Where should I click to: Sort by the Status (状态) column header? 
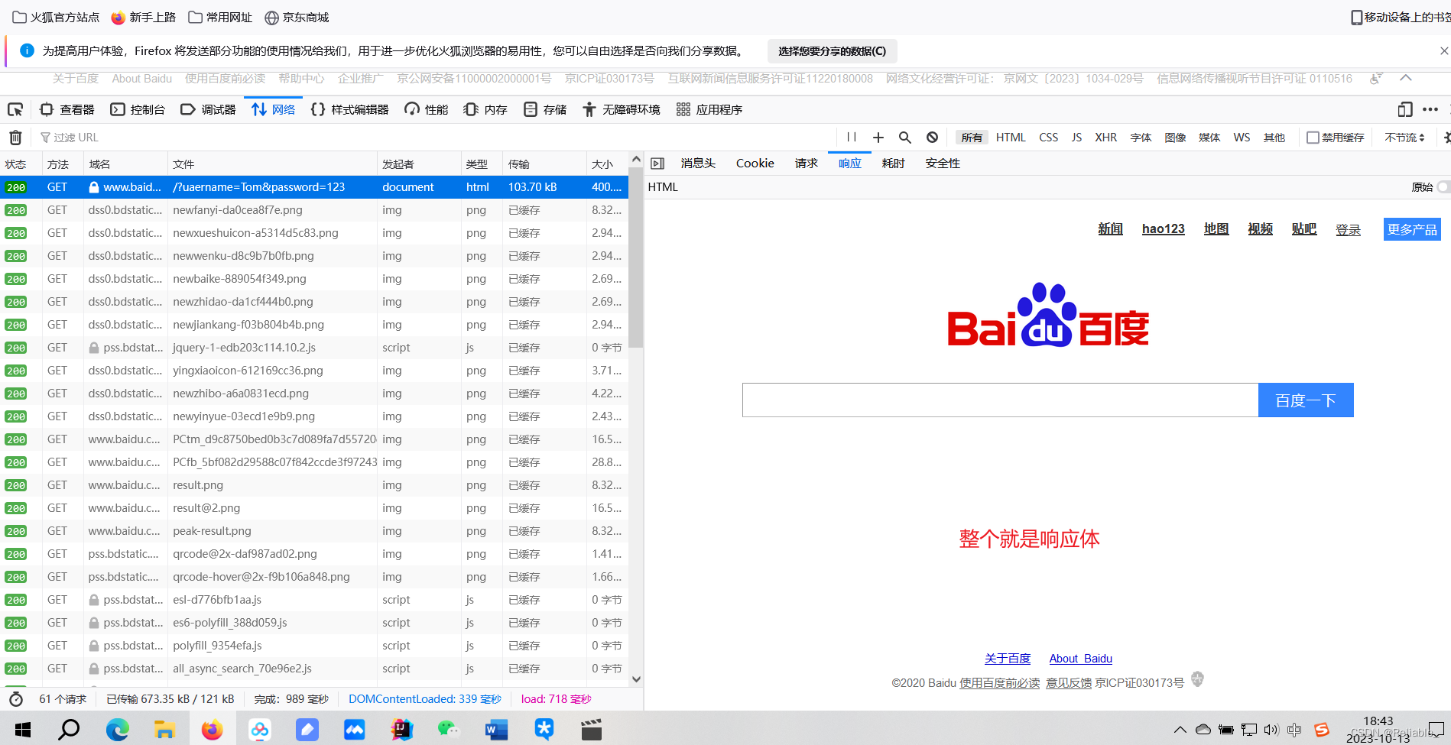(21, 164)
